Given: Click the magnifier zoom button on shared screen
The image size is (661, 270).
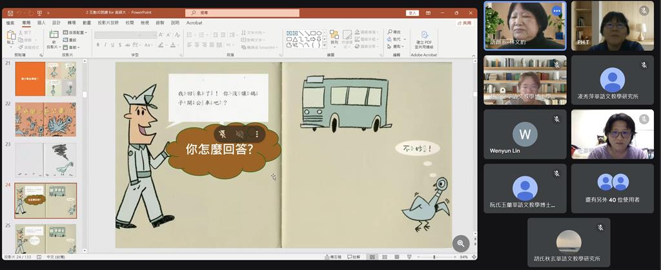Looking at the screenshot, I should [x=461, y=243].
